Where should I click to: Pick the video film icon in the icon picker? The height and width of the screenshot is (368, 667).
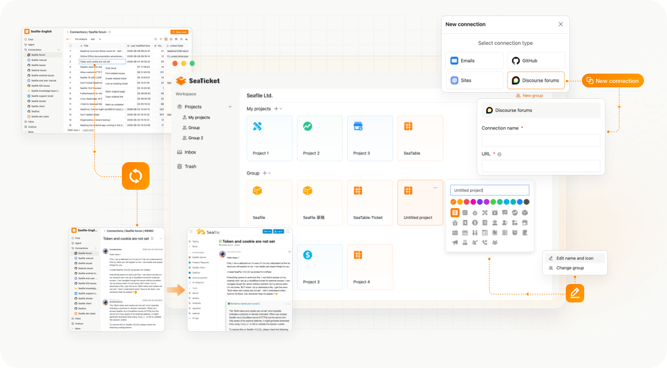(494, 213)
